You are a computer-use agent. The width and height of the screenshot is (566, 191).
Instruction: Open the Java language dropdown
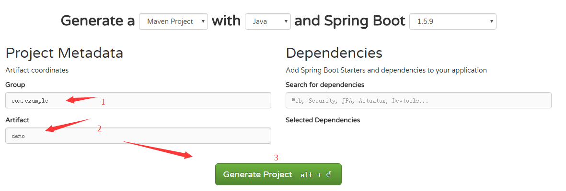tap(268, 21)
